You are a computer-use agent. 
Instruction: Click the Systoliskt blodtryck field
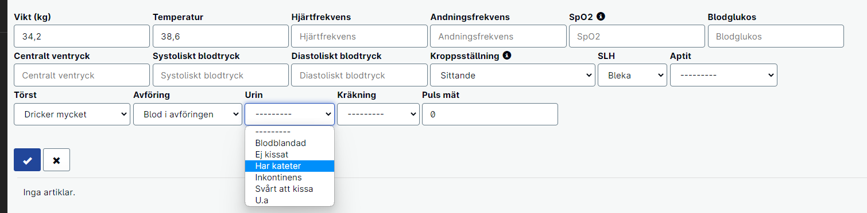pos(220,75)
